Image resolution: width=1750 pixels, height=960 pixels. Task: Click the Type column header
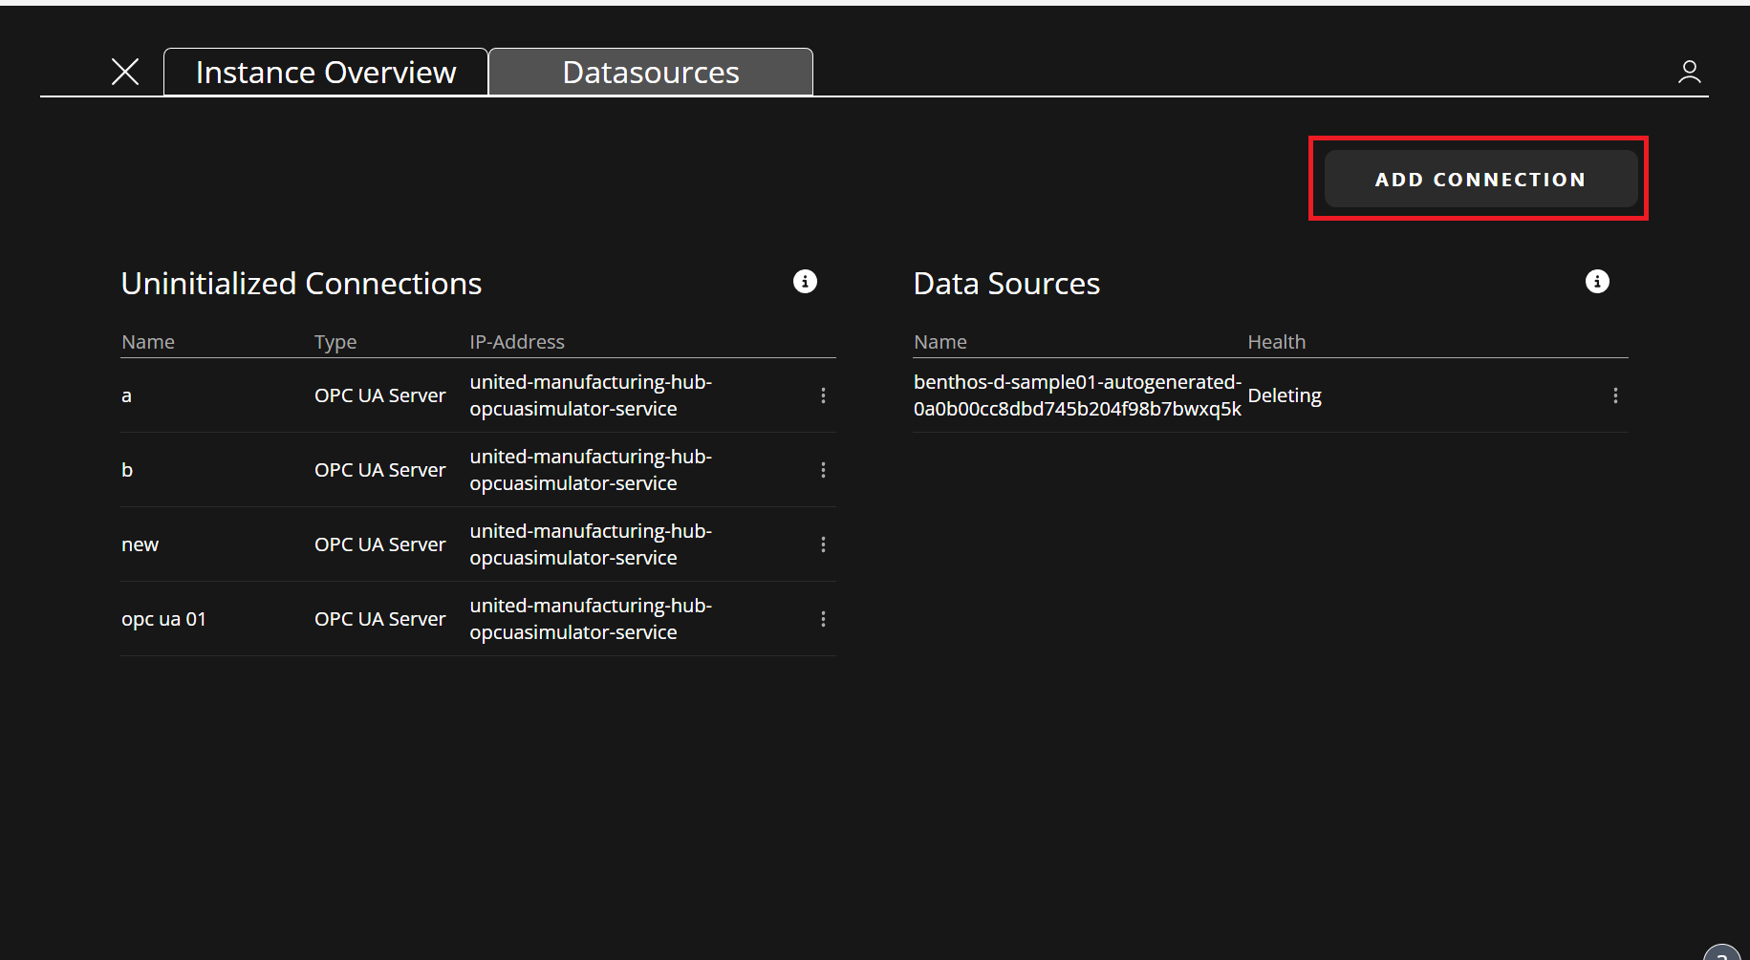point(335,342)
